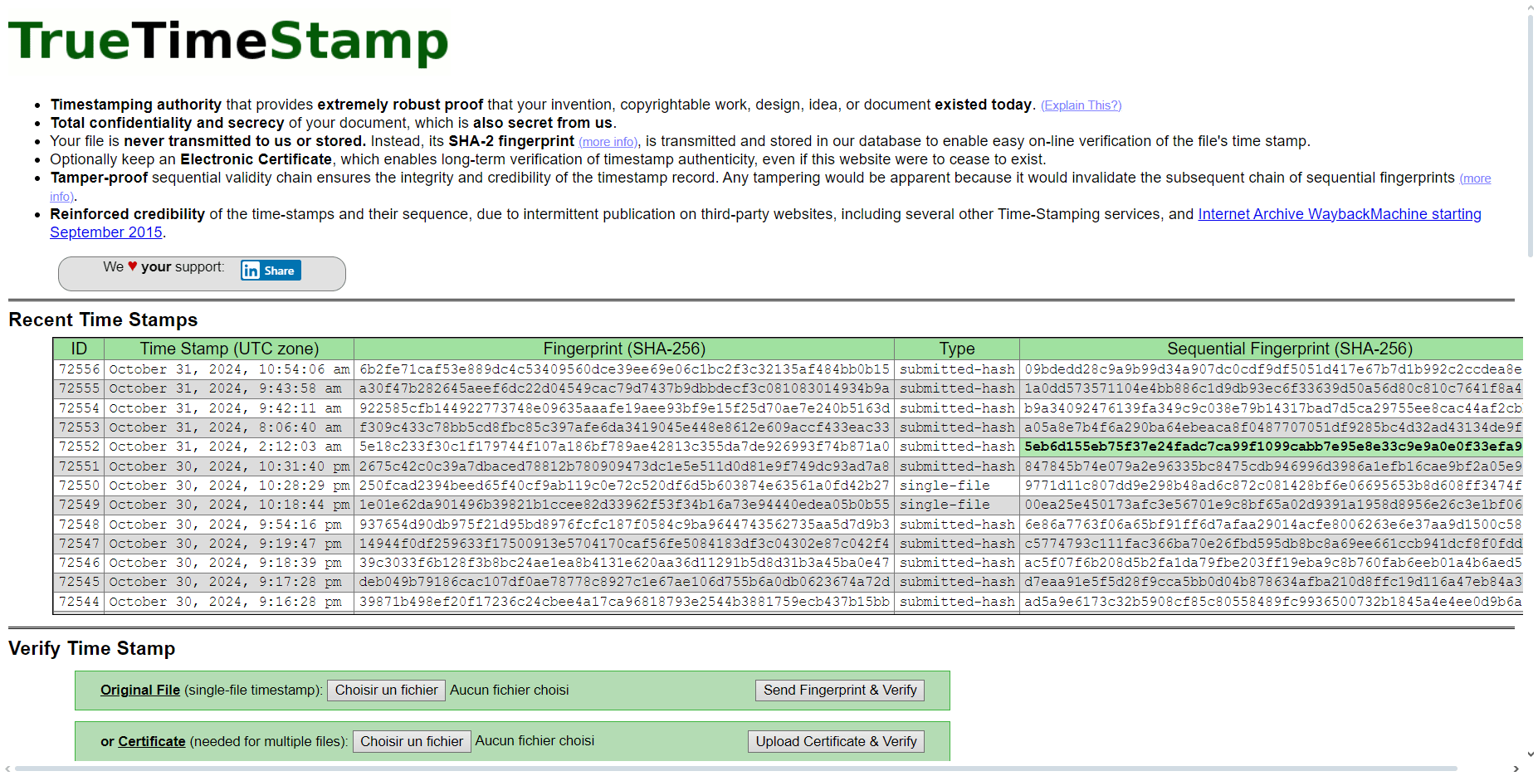Viewport: 1538px width, 776px height.
Task: Click fingerprint starting with 6b2fe71caf53e889
Action: click(x=624, y=369)
